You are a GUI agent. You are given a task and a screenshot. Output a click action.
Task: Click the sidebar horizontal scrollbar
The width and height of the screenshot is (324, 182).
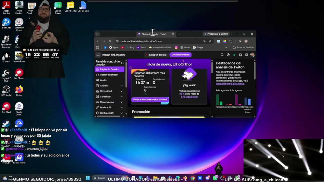point(109,116)
